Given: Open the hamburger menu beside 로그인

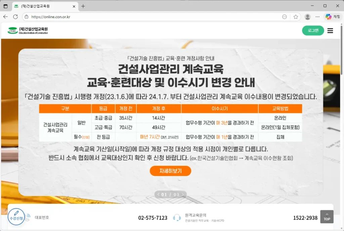Looking at the screenshot, I should click(x=330, y=31).
